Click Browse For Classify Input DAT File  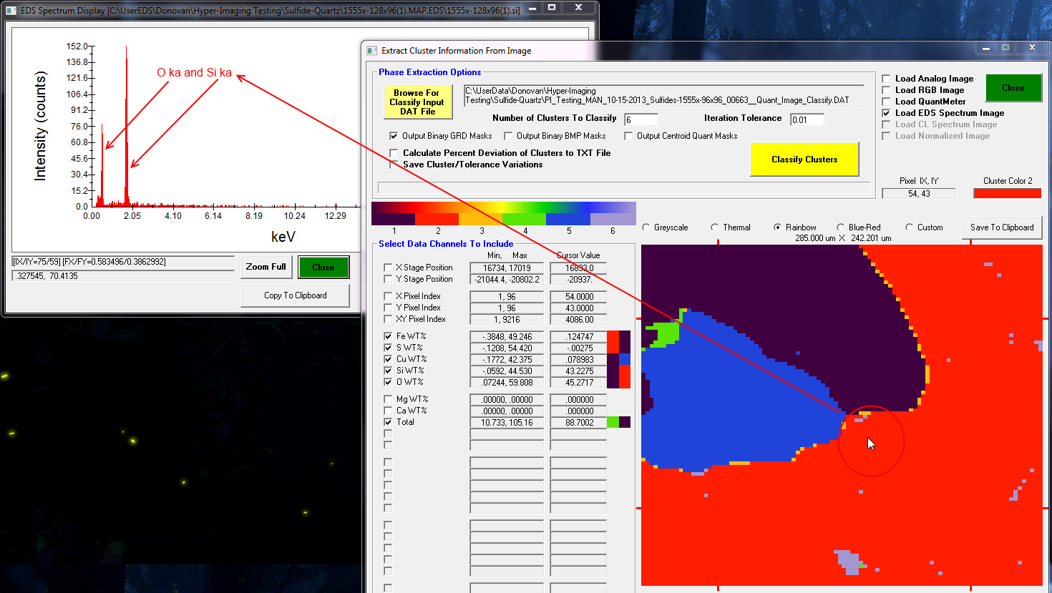[417, 102]
